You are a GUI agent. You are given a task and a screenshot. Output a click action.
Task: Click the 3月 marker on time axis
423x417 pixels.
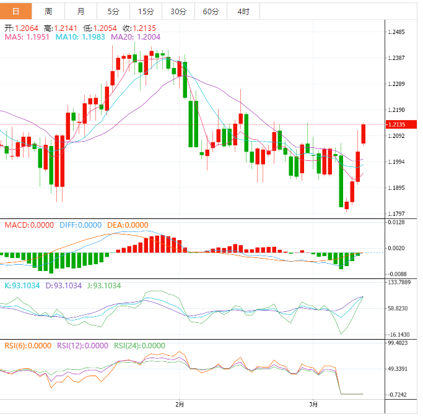click(x=314, y=405)
